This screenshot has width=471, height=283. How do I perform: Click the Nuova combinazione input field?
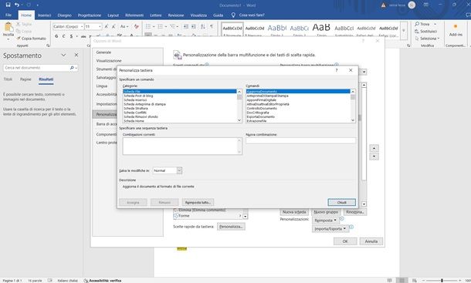click(300, 140)
